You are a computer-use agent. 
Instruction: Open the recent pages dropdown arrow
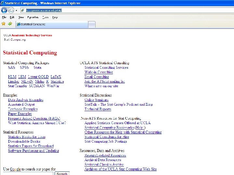click(16, 10)
